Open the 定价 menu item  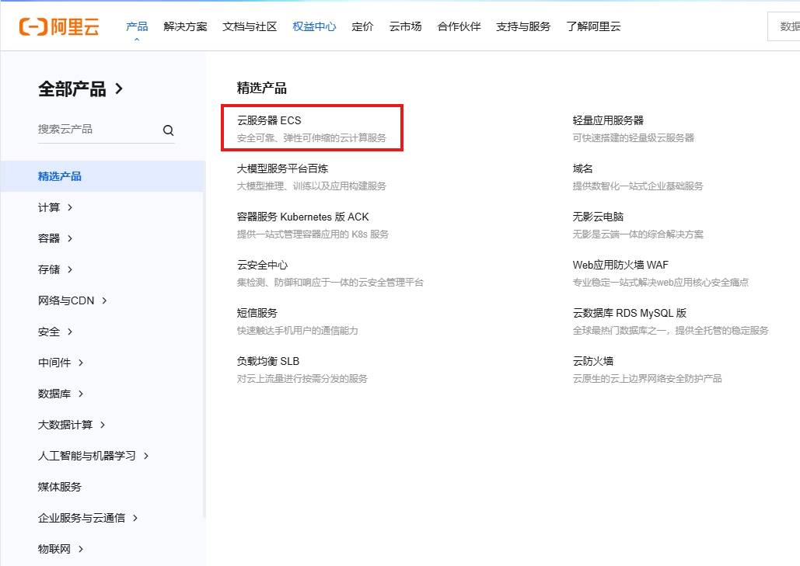tap(362, 26)
